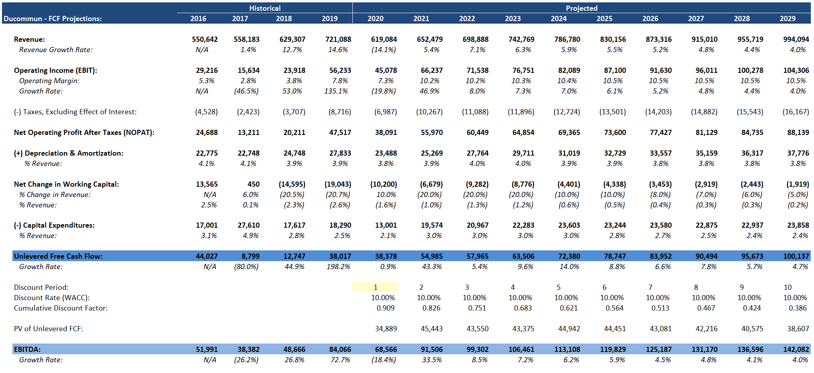Select 2024 capex value 23,603
Screen dimensions: 814x373
[569, 225]
